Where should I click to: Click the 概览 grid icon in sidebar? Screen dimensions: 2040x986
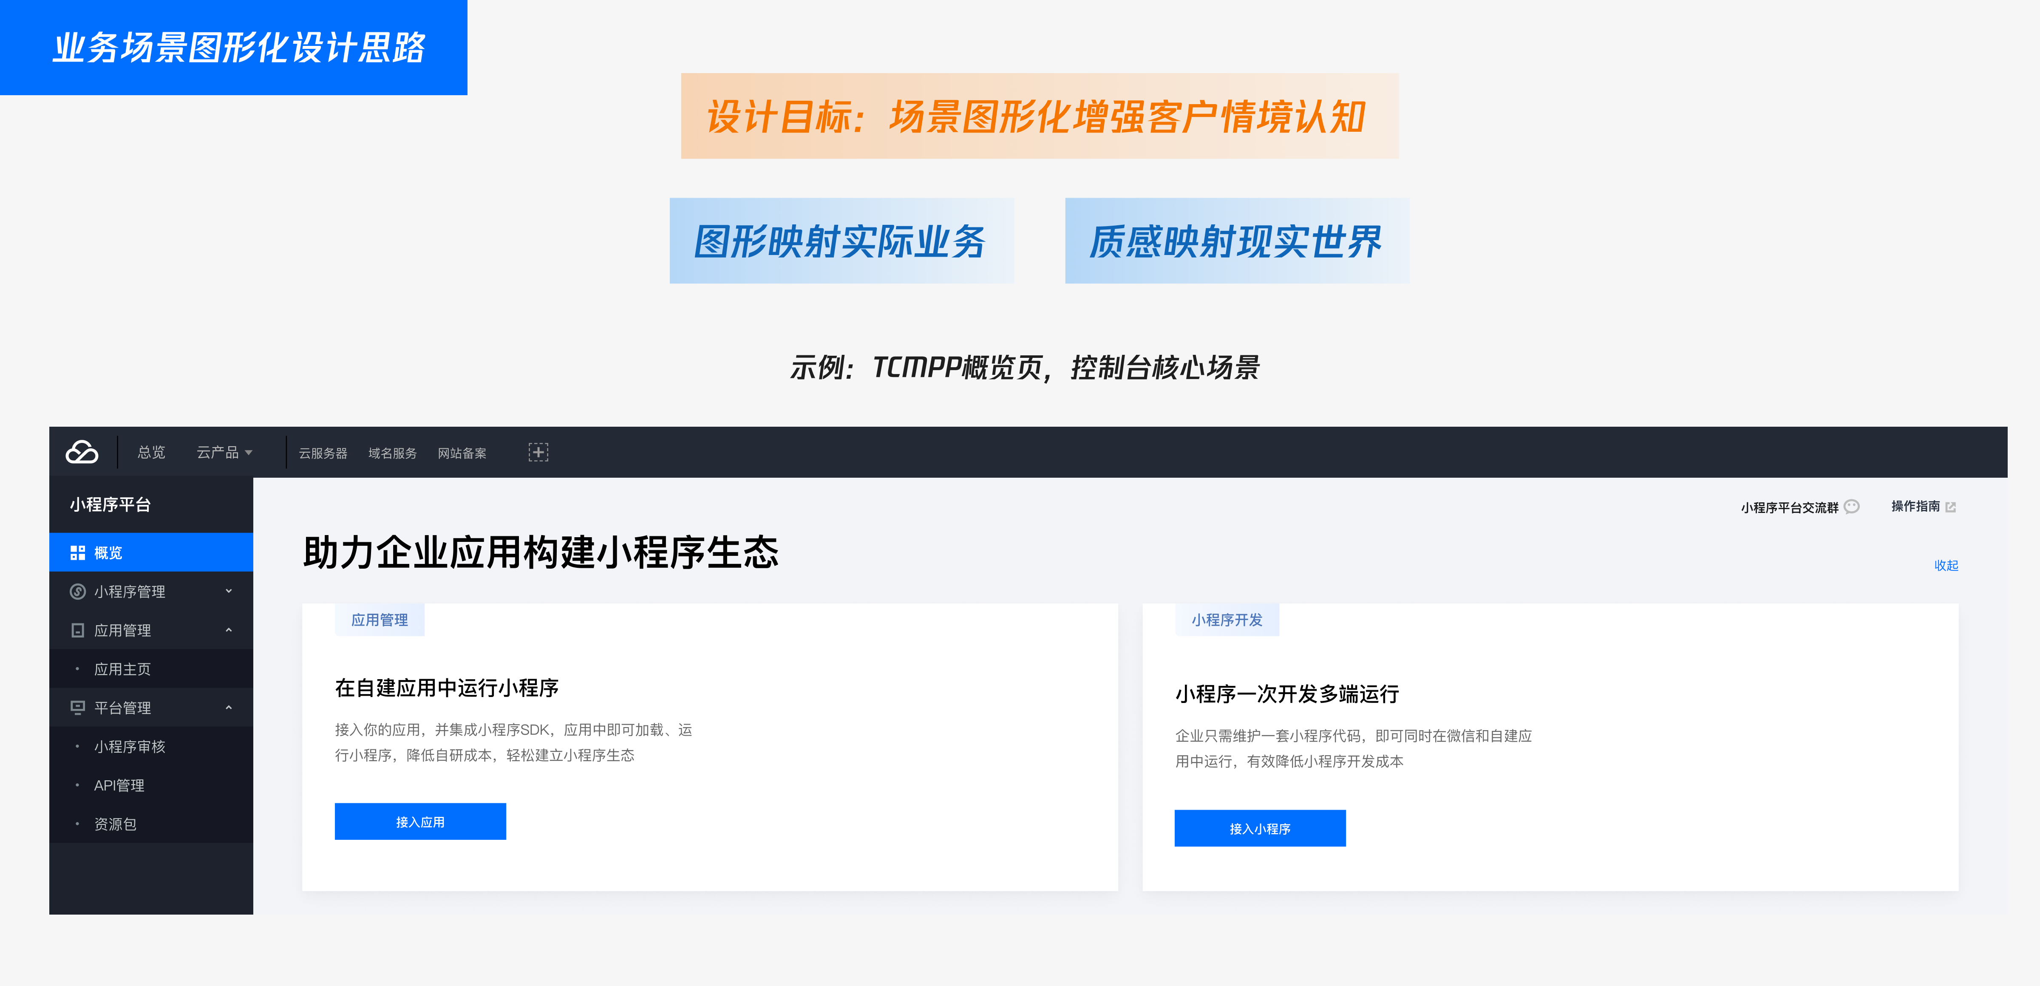(78, 553)
